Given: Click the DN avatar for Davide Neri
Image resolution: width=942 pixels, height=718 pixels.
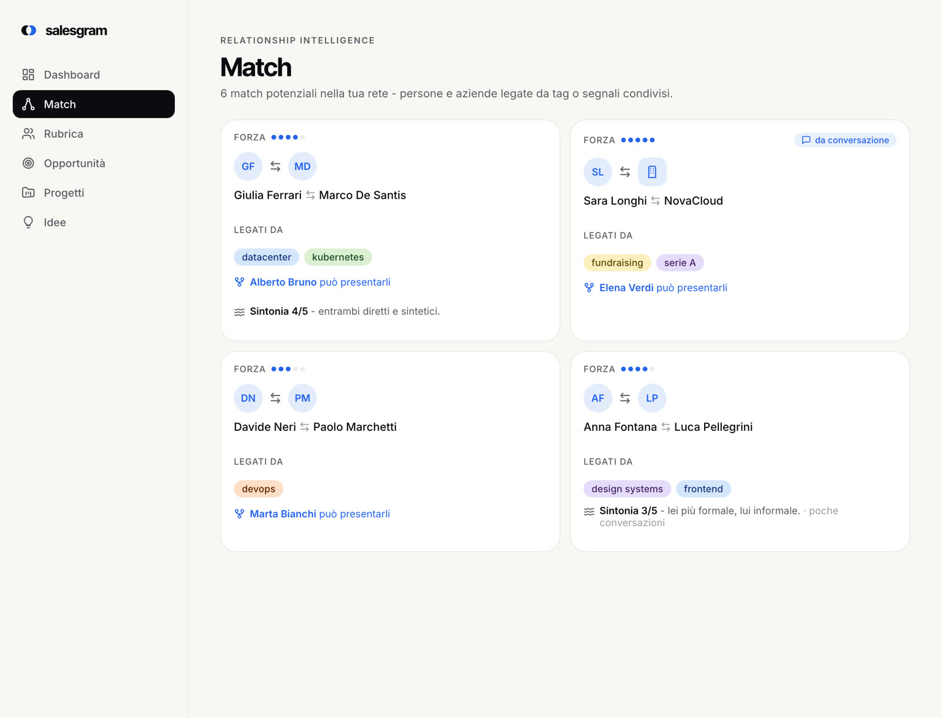Looking at the screenshot, I should (x=248, y=398).
